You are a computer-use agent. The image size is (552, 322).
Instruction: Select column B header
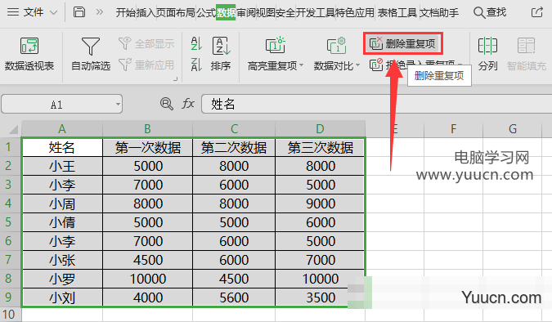click(x=147, y=129)
